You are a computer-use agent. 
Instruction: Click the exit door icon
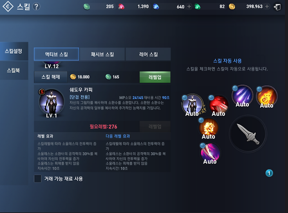click(x=277, y=7)
